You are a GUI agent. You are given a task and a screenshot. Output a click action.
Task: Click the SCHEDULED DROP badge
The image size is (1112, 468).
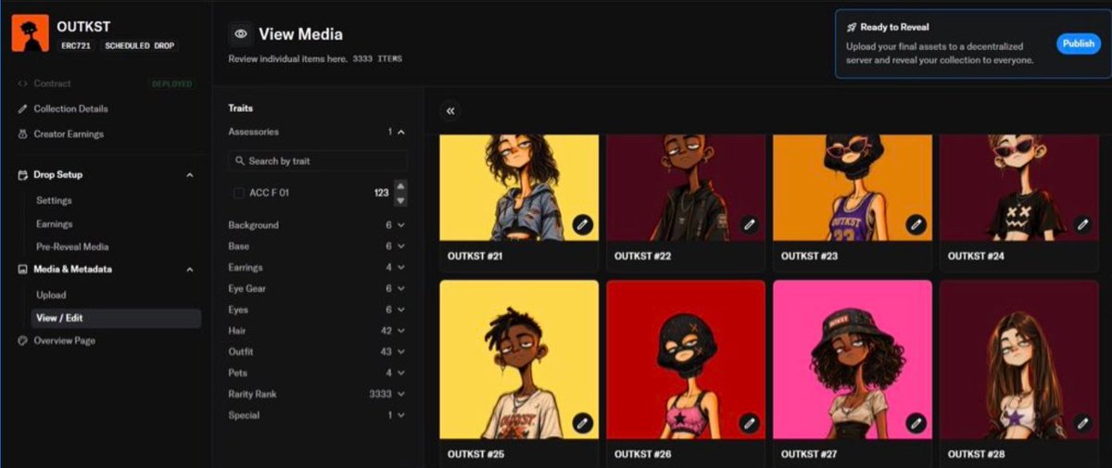click(x=140, y=45)
